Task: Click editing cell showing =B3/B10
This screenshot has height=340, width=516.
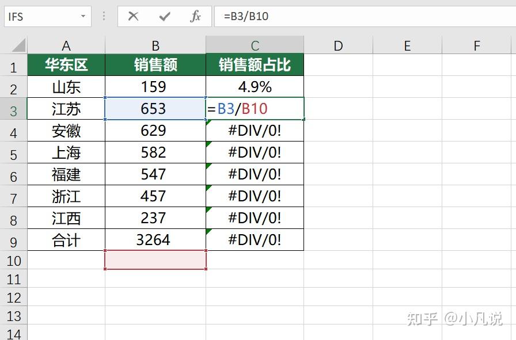Action: [x=255, y=109]
